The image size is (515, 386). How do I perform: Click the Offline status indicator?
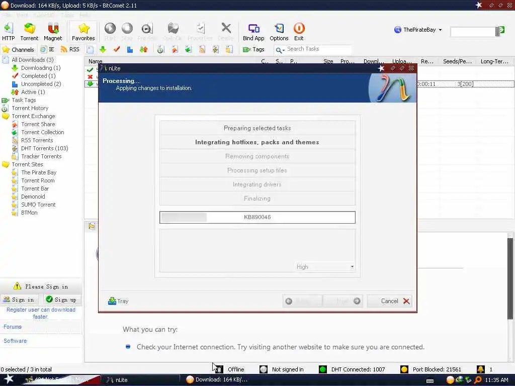[x=230, y=369]
